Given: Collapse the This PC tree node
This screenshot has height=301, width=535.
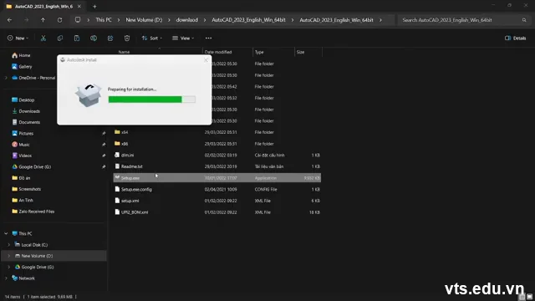Looking at the screenshot, I should tap(6, 233).
